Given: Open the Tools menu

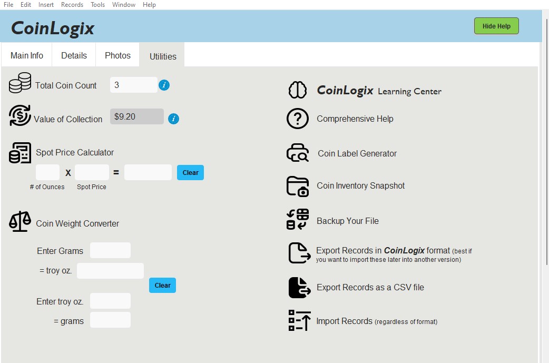Looking at the screenshot, I should [97, 5].
